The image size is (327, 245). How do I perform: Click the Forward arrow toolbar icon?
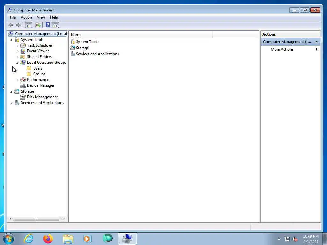(x=18, y=25)
